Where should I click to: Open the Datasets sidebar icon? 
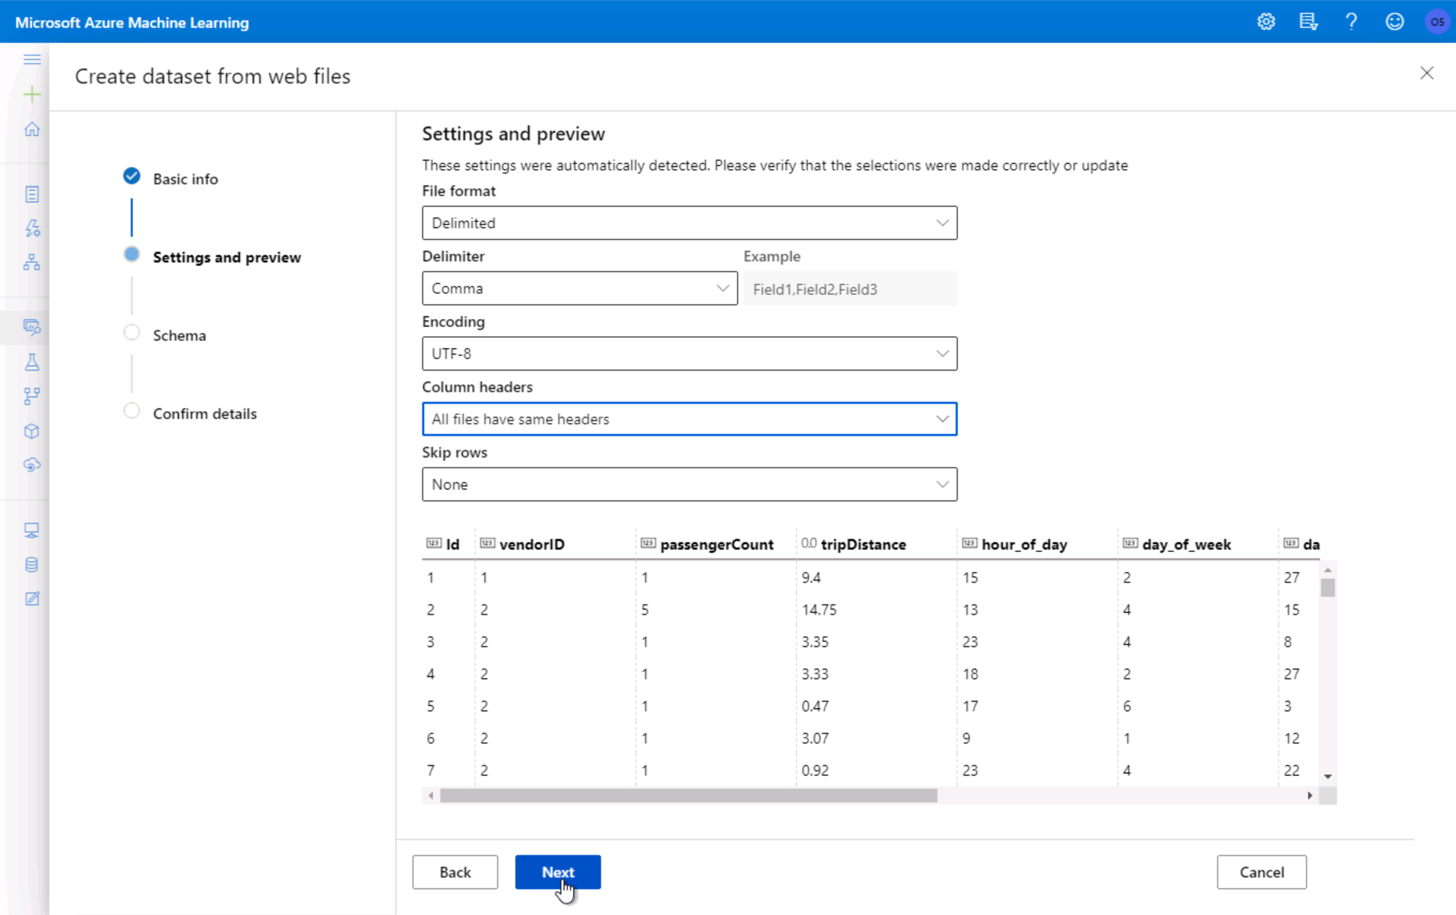pyautogui.click(x=32, y=327)
